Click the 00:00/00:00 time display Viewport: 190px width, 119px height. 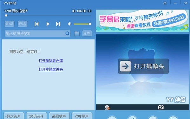pos(82,11)
